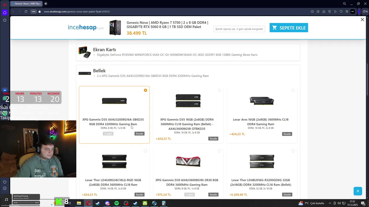Select the XPG Gammix D35 8GB 3200MHz radio
369x207 pixels.
coord(145,90)
